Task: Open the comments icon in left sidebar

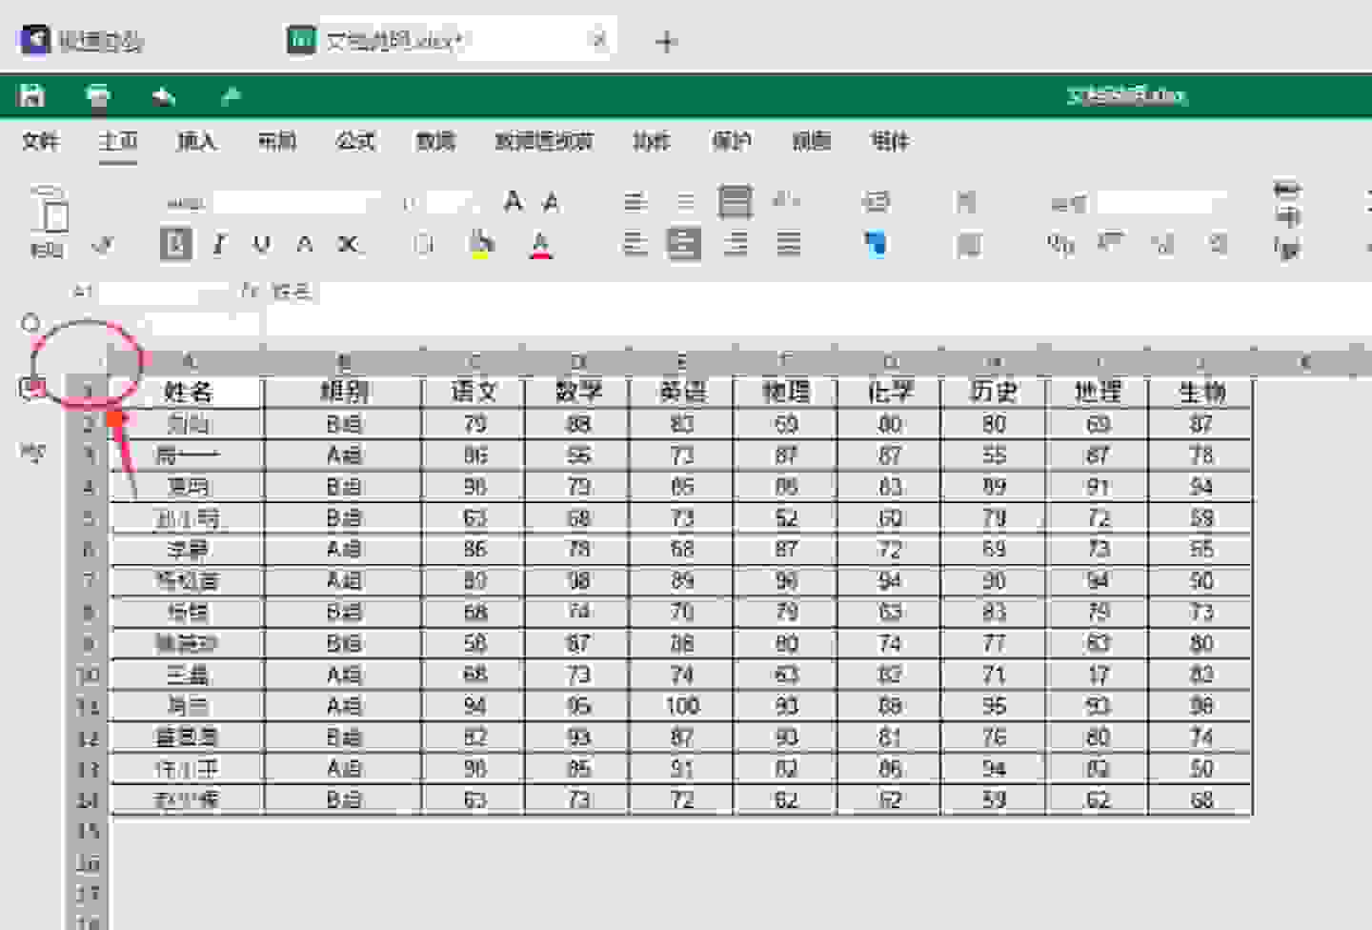Action: click(x=32, y=388)
